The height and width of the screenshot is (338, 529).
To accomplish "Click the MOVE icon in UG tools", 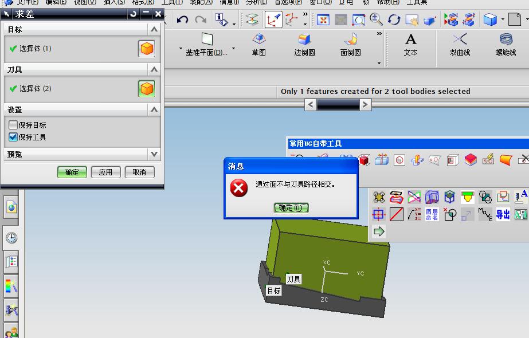I will 485,214.
